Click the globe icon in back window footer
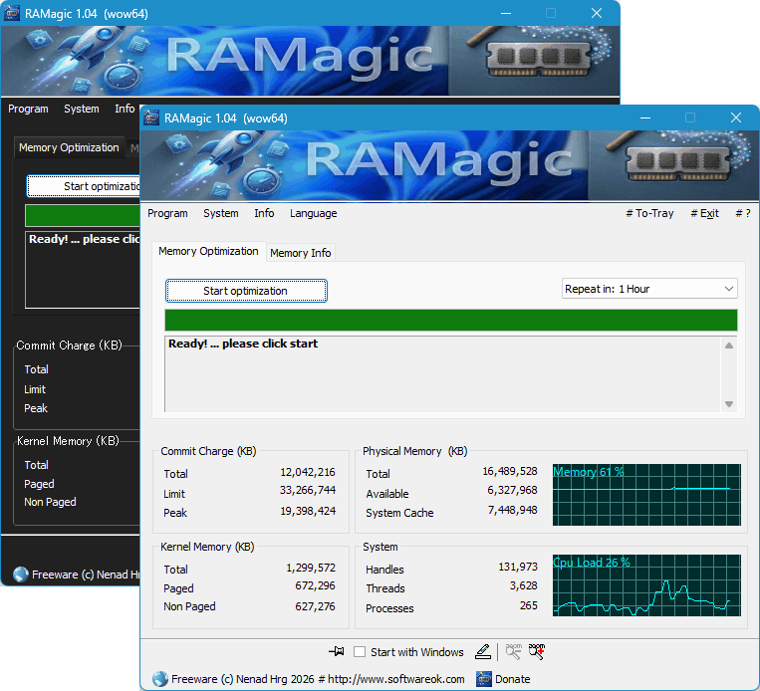The width and height of the screenshot is (760, 691). [21, 575]
